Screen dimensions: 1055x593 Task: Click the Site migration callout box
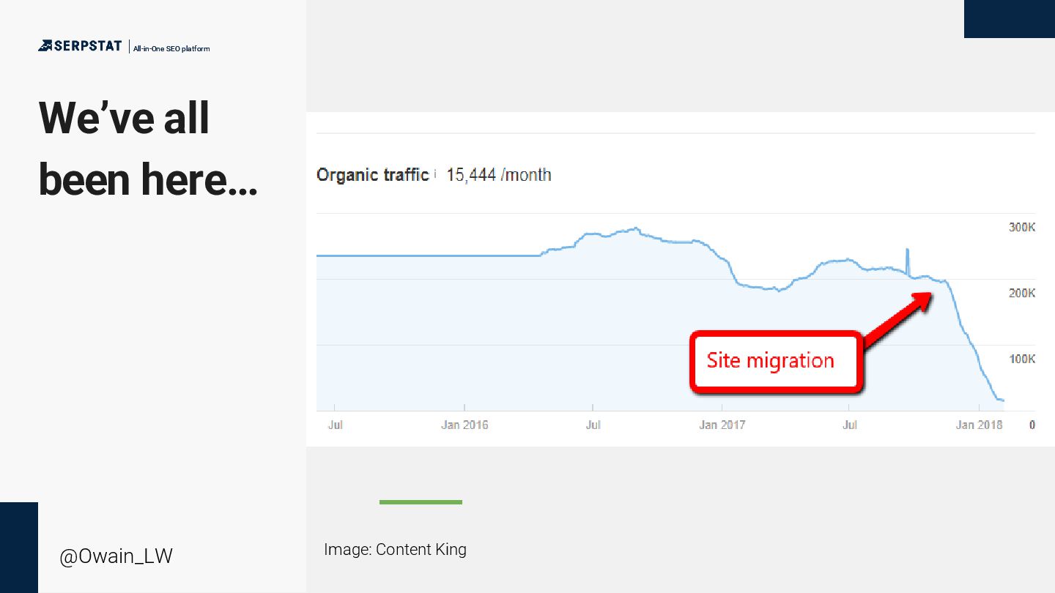pos(774,361)
